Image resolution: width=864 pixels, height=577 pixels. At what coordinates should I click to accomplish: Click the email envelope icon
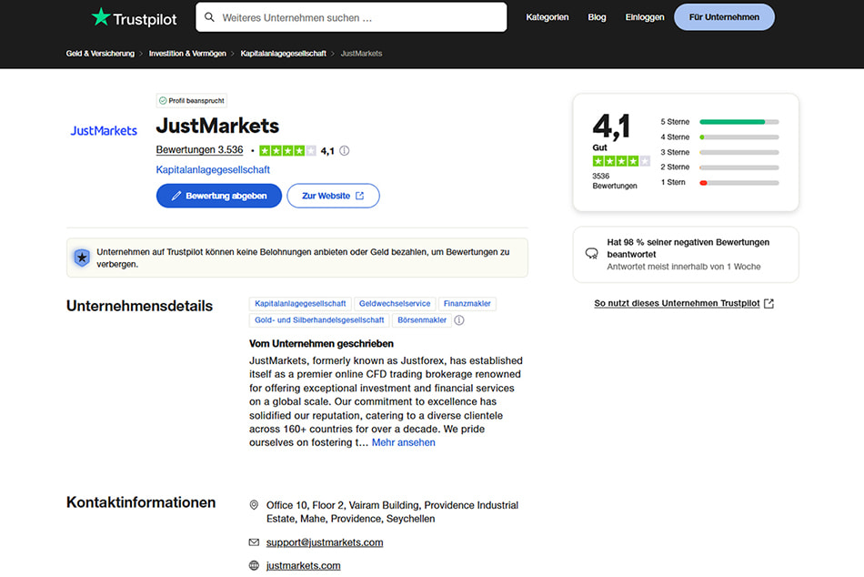pos(254,542)
